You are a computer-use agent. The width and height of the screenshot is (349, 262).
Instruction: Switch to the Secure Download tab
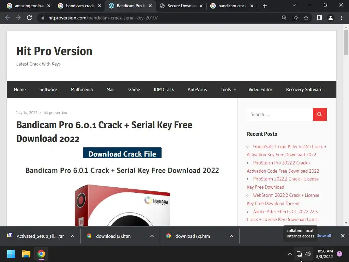182,6
